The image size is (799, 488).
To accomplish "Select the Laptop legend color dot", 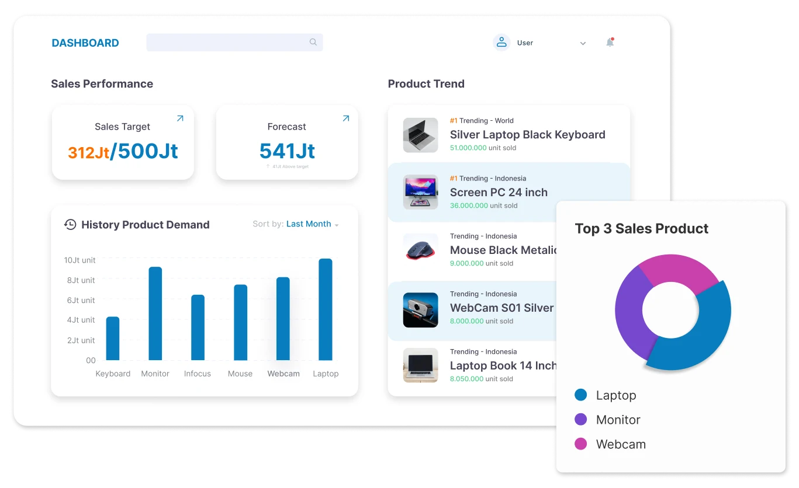I will [x=580, y=395].
